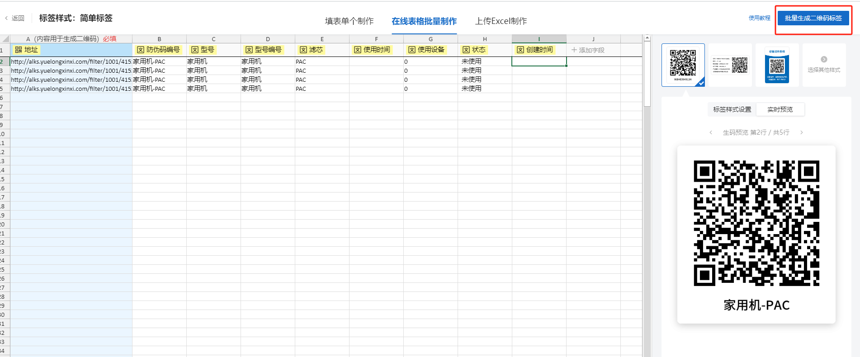Image resolution: width=860 pixels, height=357 pixels.
Task: Open the 使用教程 link
Action: 759,18
